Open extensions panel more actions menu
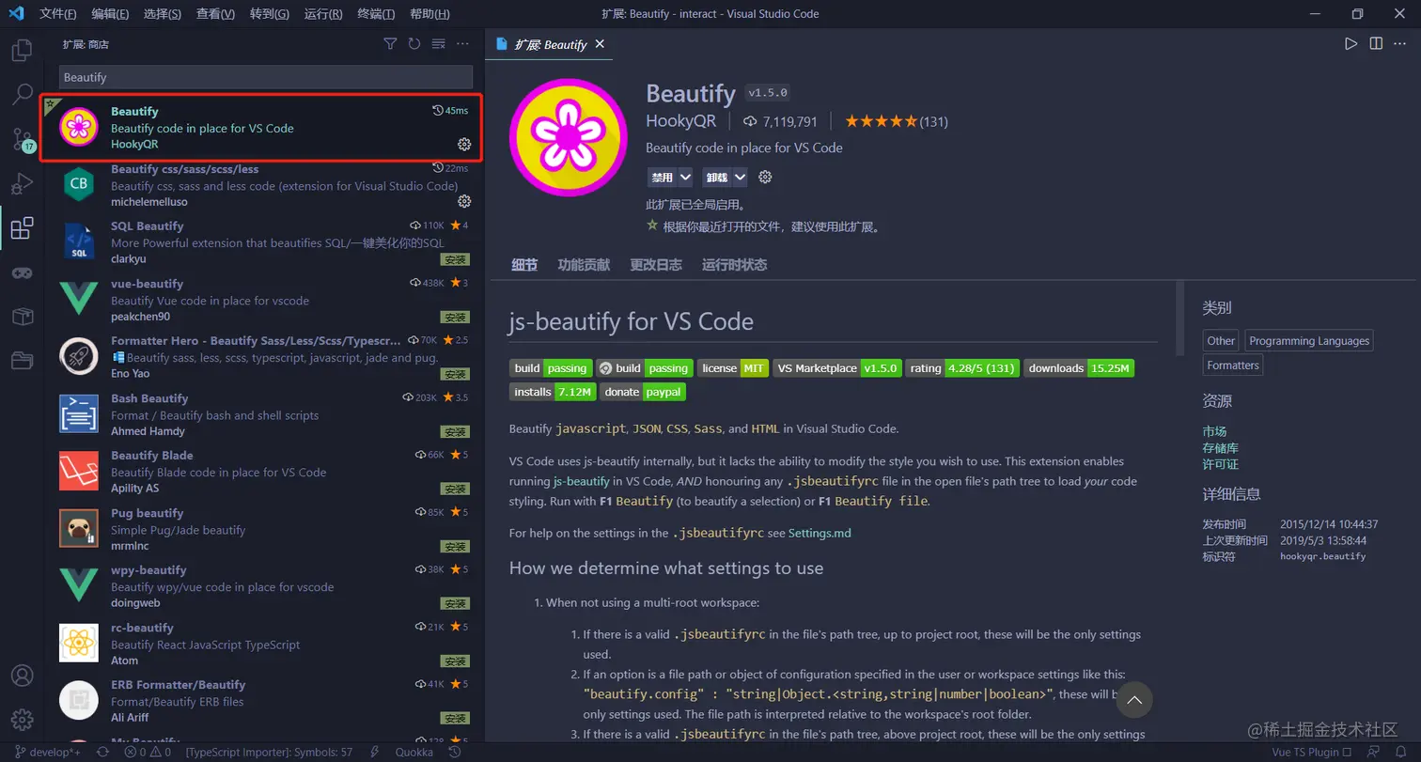Image resolution: width=1421 pixels, height=762 pixels. (462, 44)
